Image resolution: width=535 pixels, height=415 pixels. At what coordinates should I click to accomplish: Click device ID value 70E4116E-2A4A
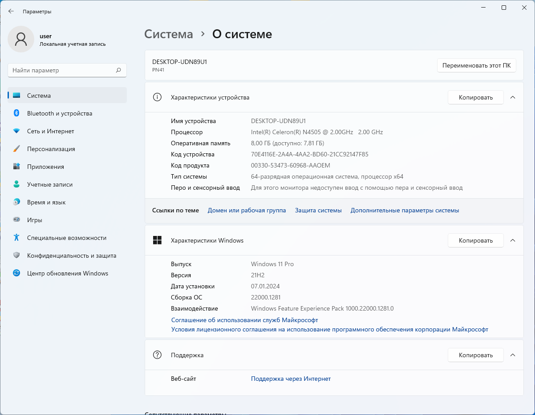pos(309,154)
